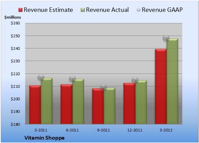The image size is (199, 143).
Task: Click the '$220' axis value
Action: click(x=15, y=74)
